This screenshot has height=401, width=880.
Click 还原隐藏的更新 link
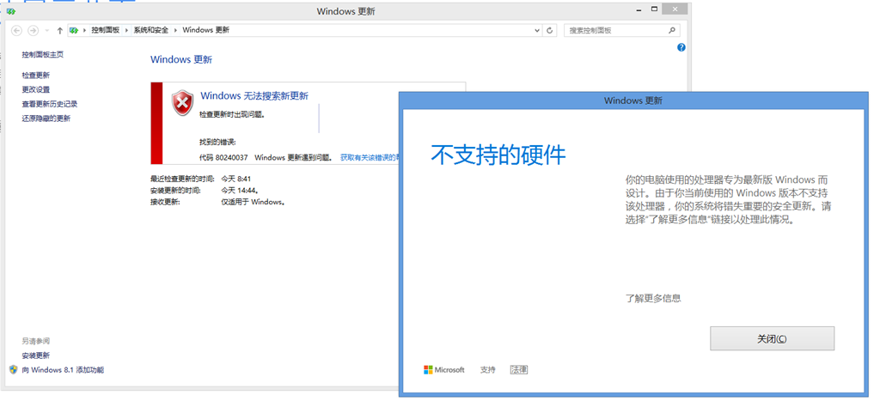(46, 118)
